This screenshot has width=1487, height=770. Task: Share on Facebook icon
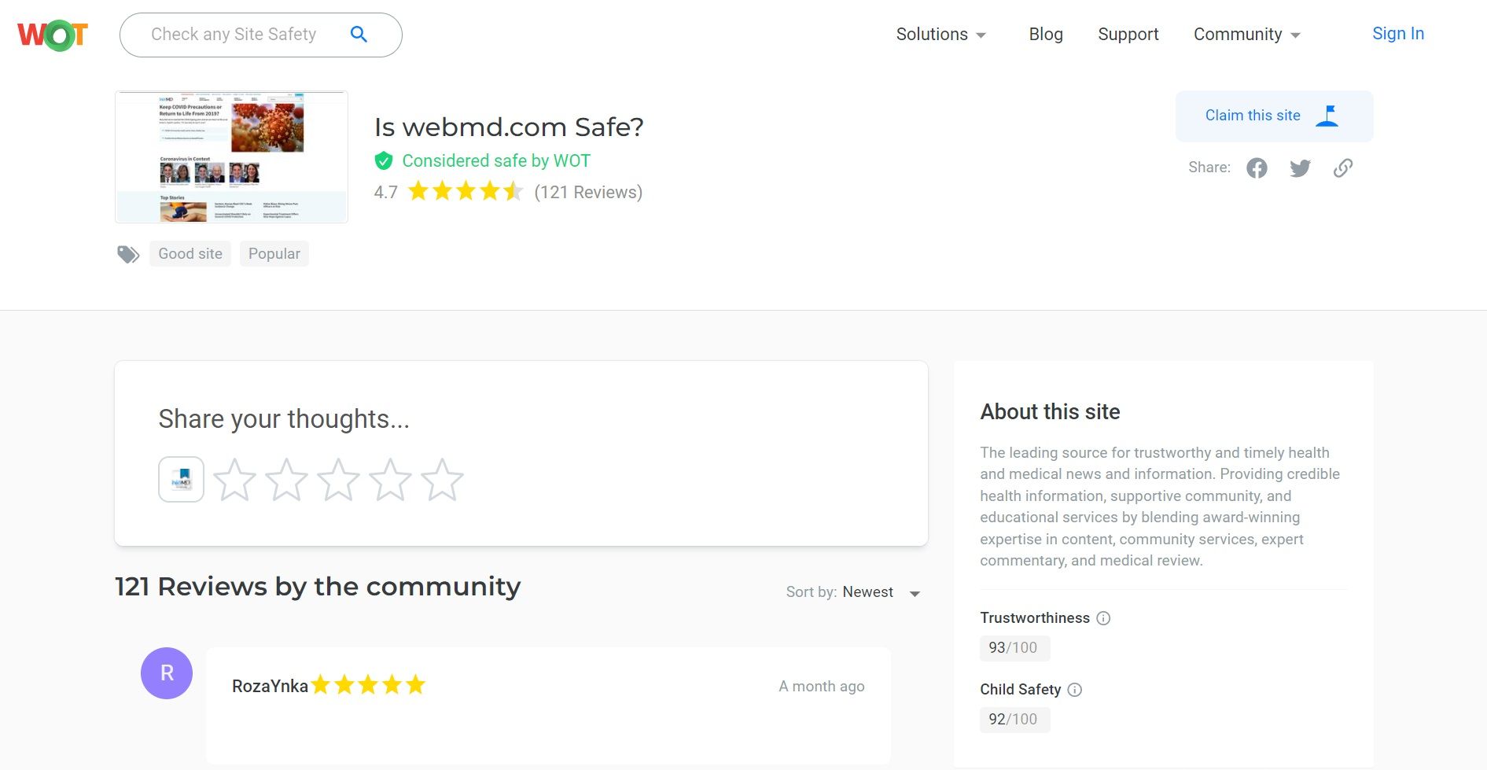(1257, 168)
